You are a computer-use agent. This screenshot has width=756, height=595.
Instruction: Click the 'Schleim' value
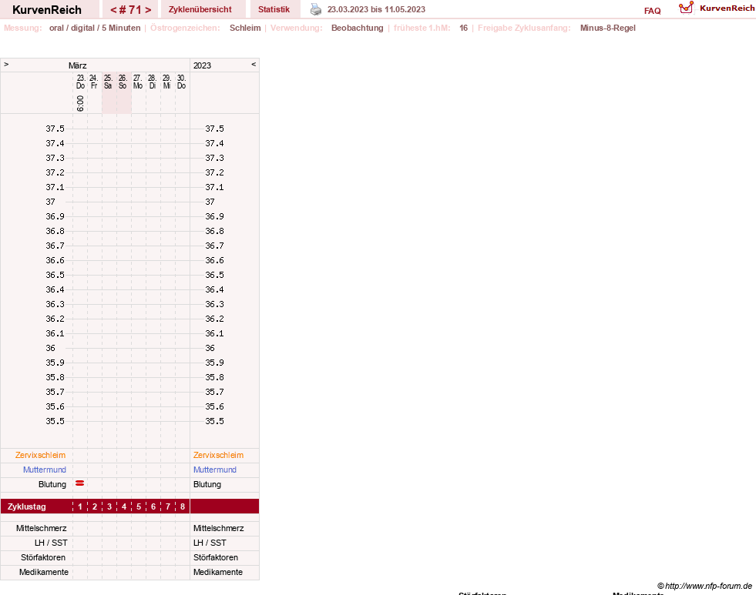pos(245,28)
